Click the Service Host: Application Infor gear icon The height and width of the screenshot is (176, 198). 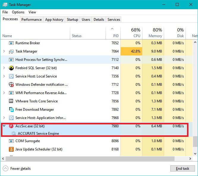tap(11, 118)
